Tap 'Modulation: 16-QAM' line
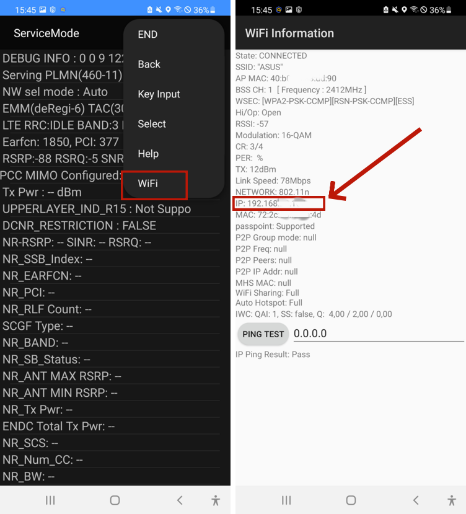The height and width of the screenshot is (514, 466). (x=273, y=135)
